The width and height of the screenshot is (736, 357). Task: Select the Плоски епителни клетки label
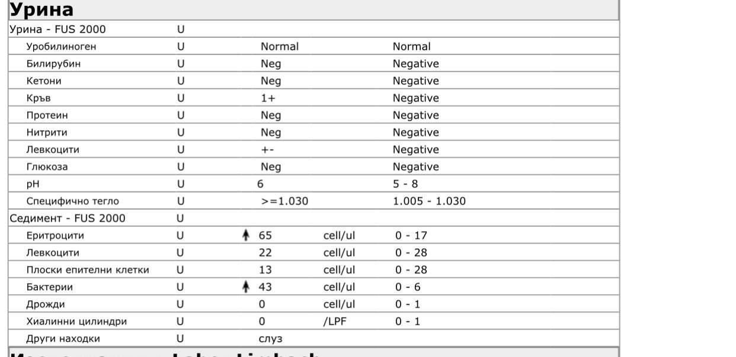[88, 270]
